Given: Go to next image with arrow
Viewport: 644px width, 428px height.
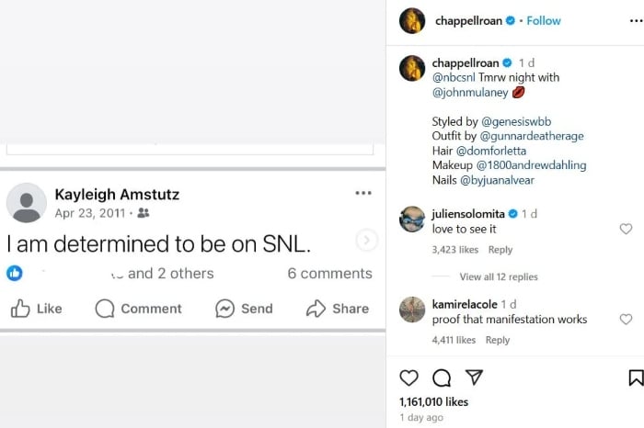Looking at the screenshot, I should coord(366,241).
